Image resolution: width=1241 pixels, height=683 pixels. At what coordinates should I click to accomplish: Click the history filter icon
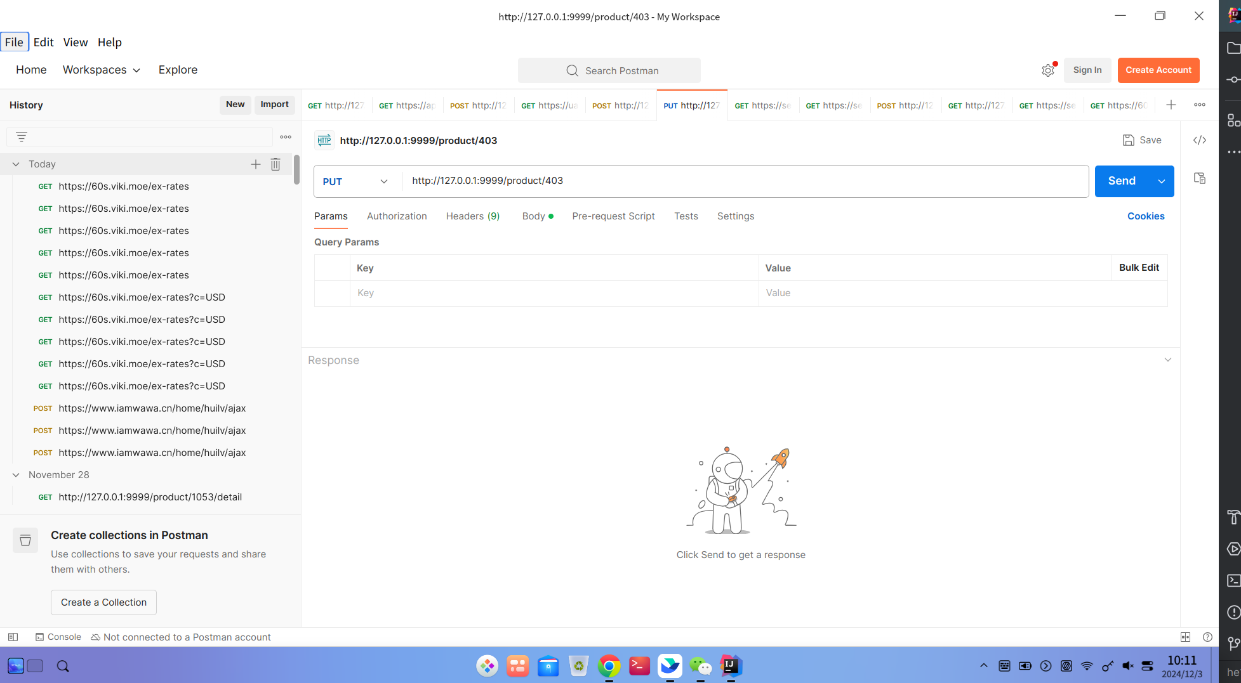click(x=22, y=137)
